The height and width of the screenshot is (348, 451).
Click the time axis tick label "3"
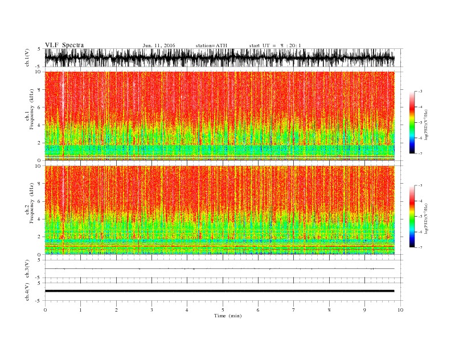pos(151,310)
